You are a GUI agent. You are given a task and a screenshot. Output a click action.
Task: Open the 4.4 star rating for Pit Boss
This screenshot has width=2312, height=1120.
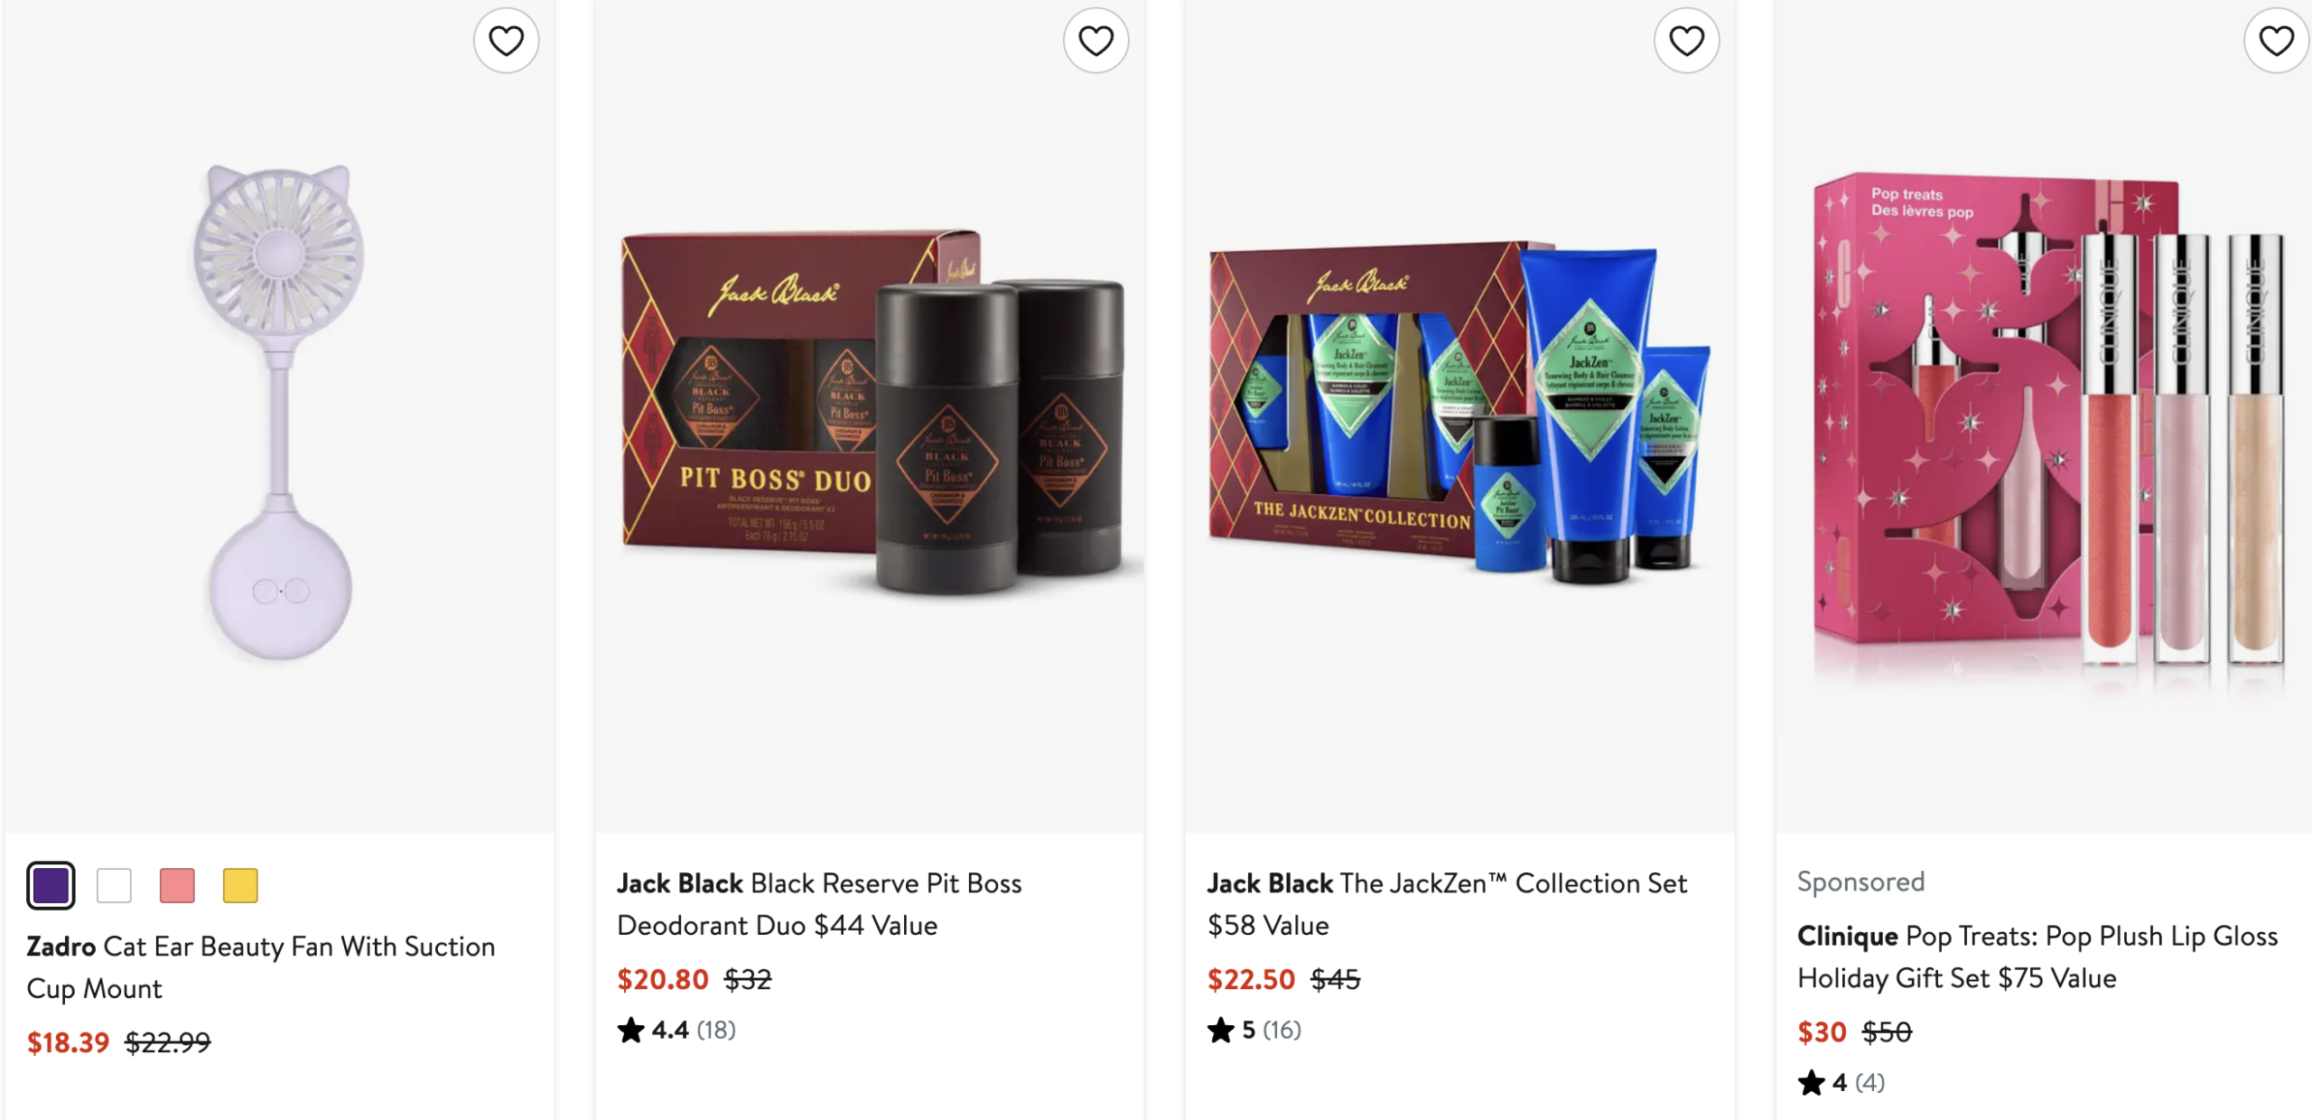(x=676, y=1030)
